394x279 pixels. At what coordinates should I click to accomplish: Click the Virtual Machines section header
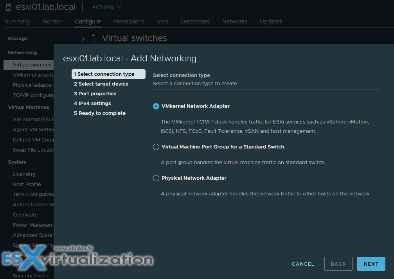[x=29, y=107]
